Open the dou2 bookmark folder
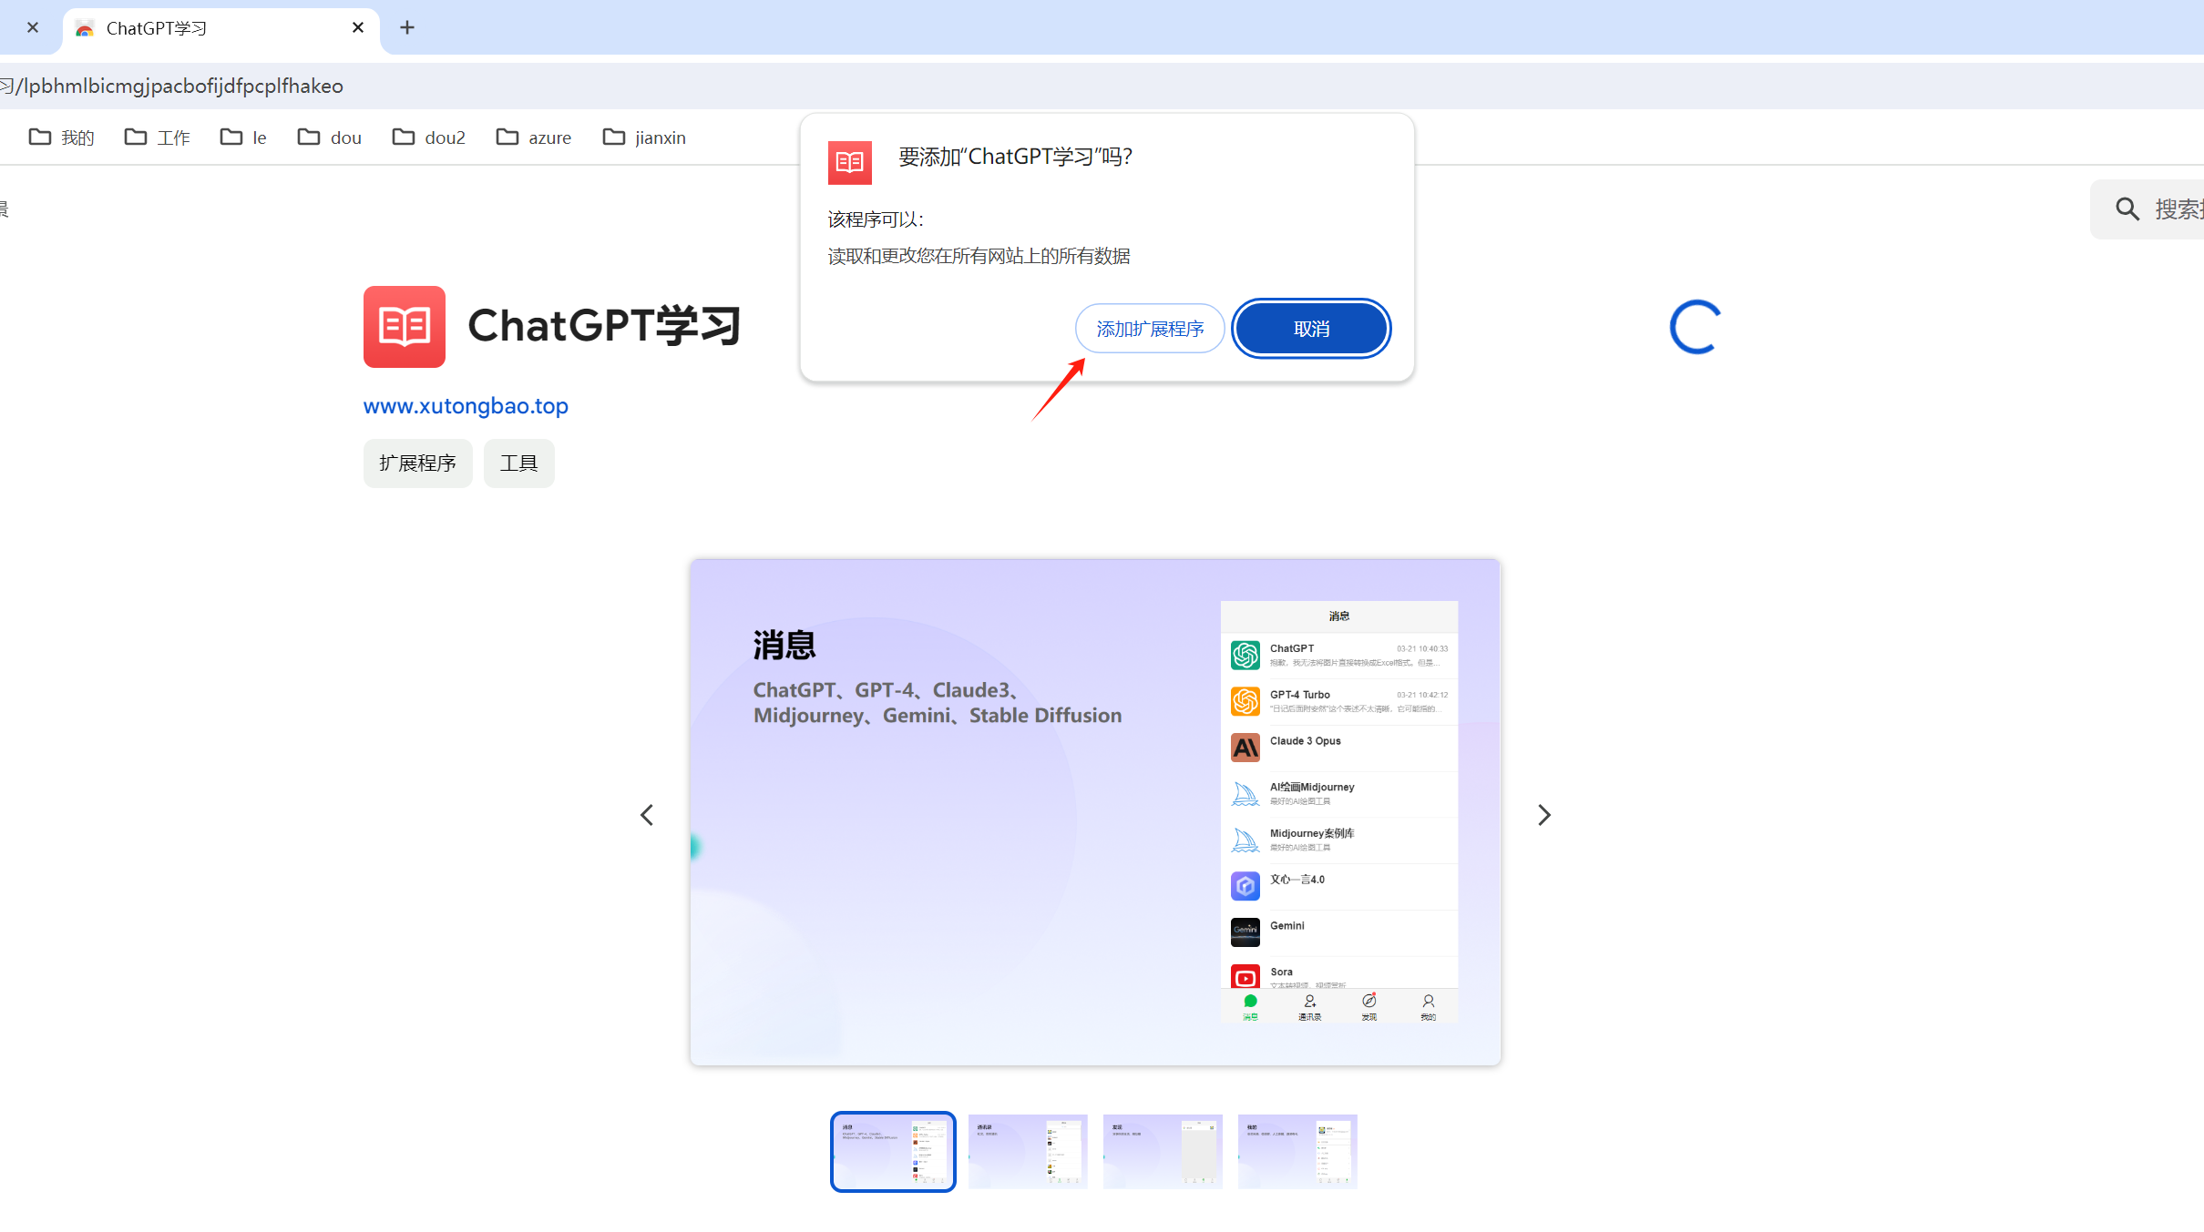 429,137
